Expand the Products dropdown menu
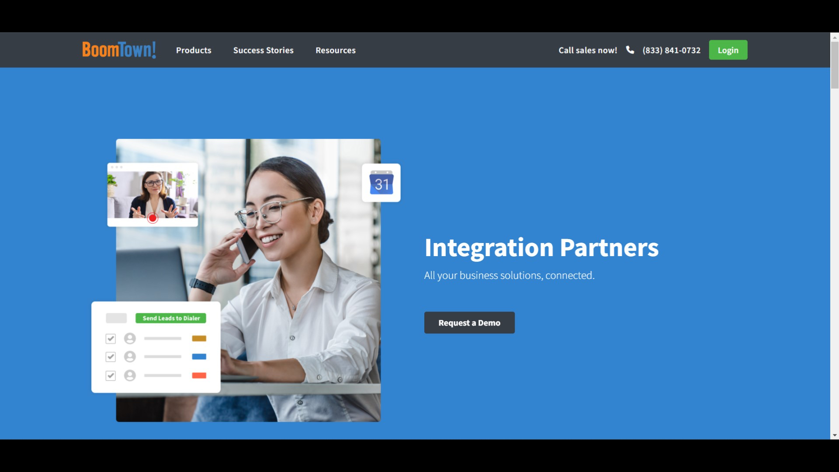 point(194,49)
